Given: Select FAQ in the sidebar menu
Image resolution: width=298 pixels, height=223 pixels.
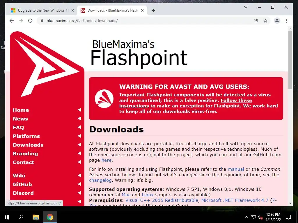Looking at the screenshot, I should pos(18,127).
